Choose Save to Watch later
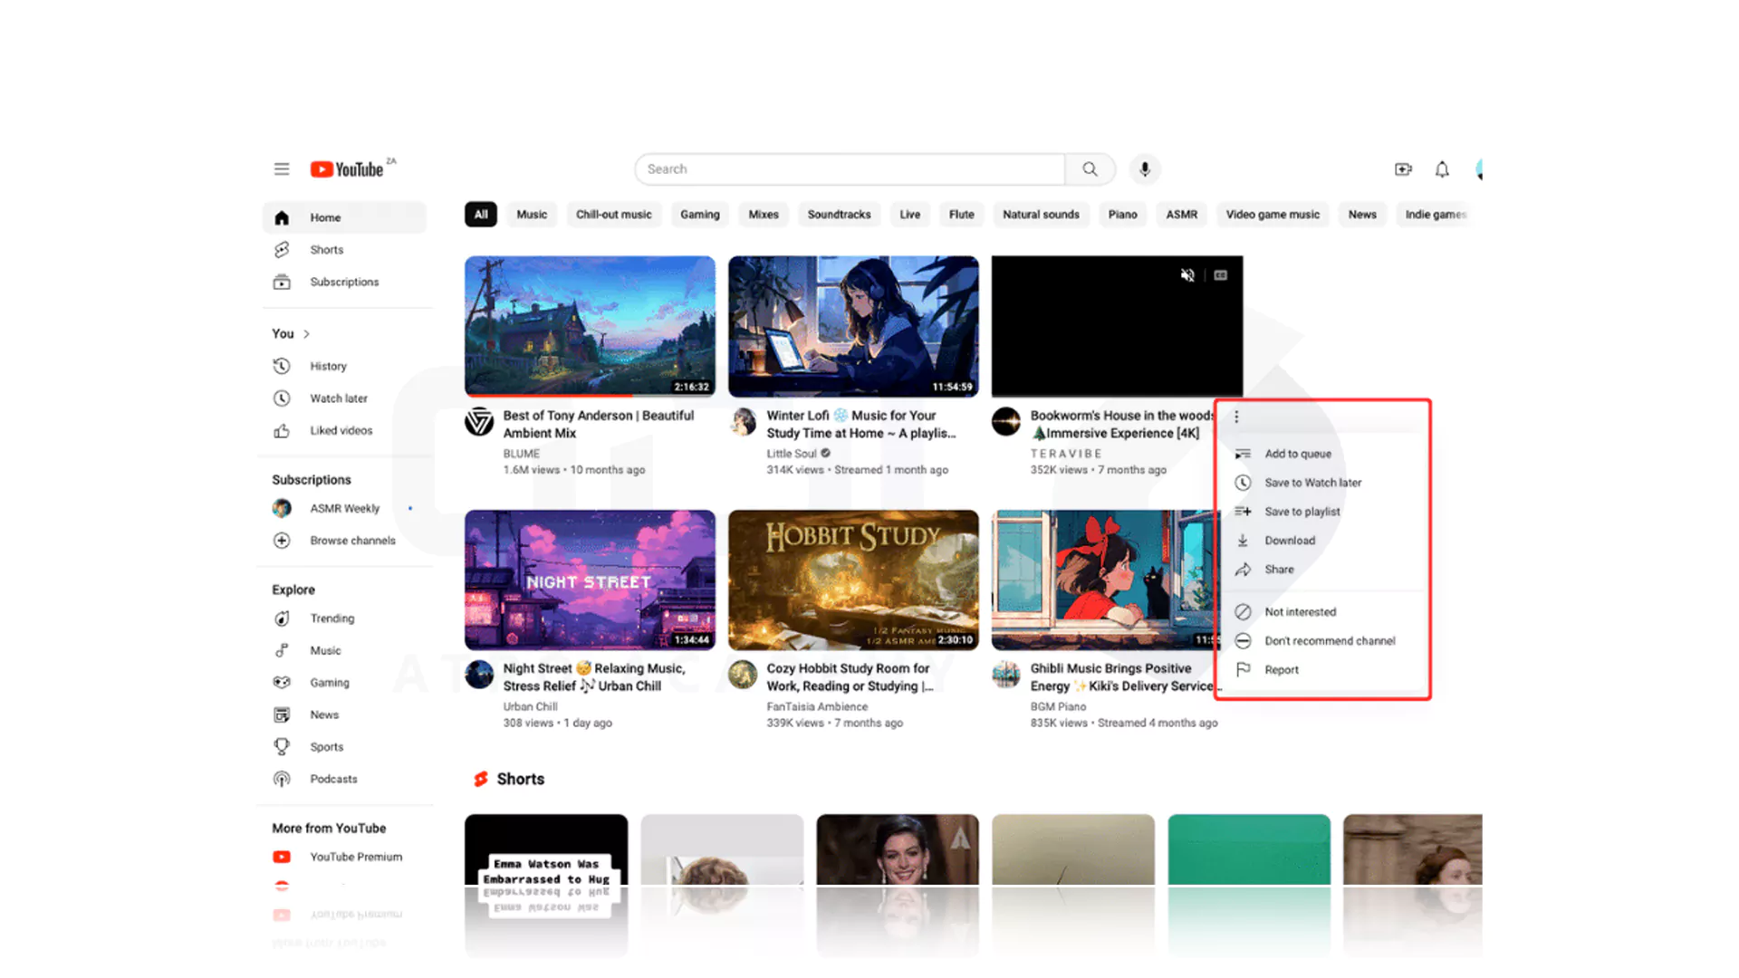This screenshot has width=1739, height=978. 1323,483
